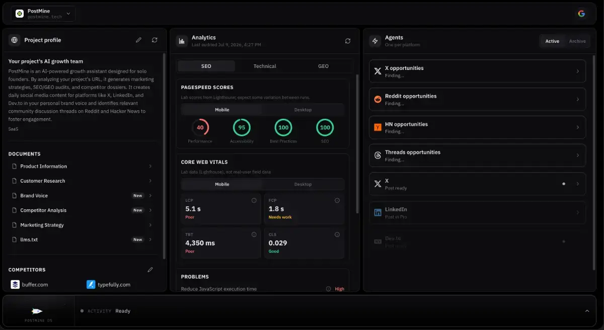This screenshot has height=330, width=604.
Task: Click the Accessibility score gauge showing 95
Action: point(242,127)
